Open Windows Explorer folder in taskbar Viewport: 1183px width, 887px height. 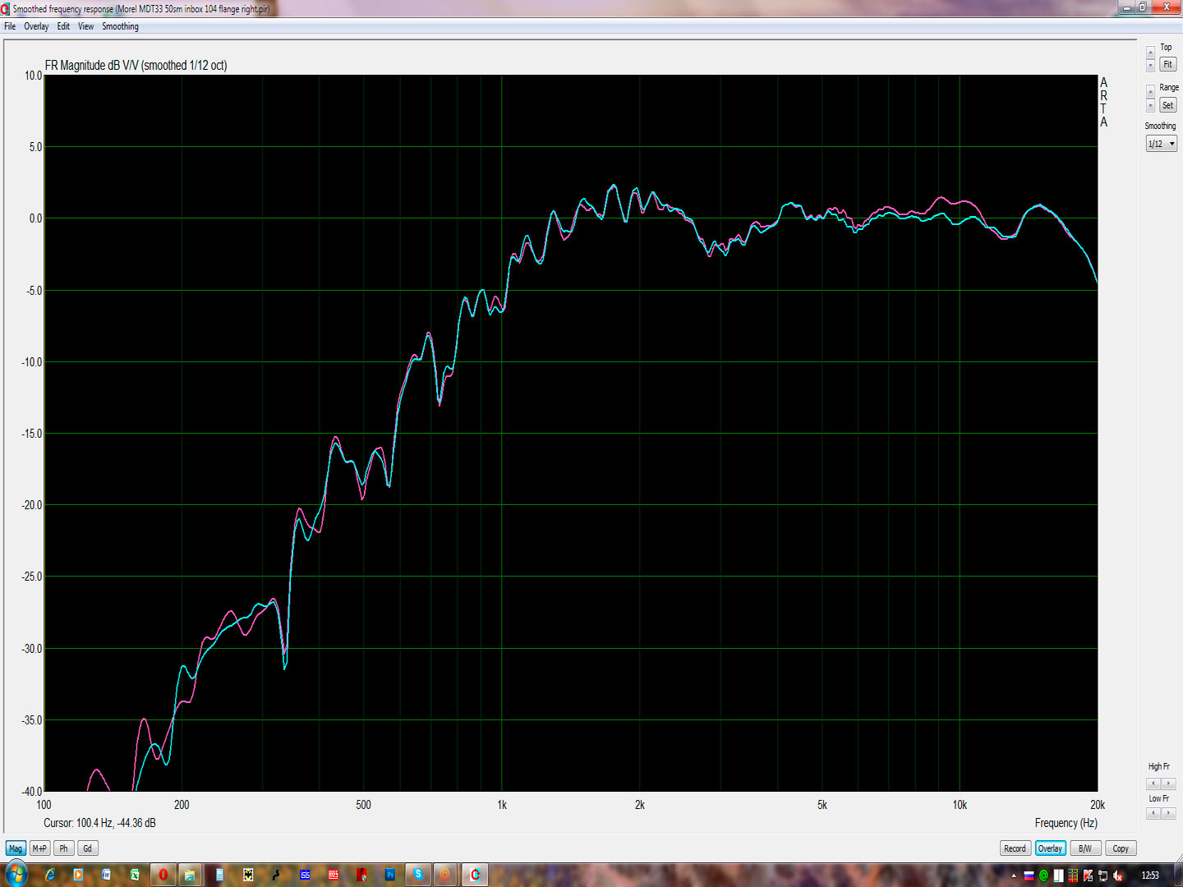pyautogui.click(x=190, y=875)
